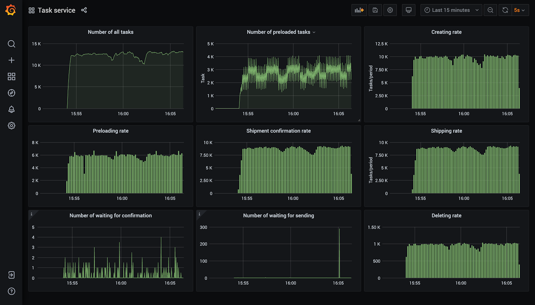Click the 300 label in waiting for sending
Viewport: 535px width, 305px height.
click(x=203, y=227)
